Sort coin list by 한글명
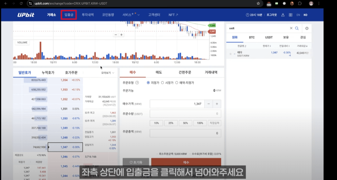The width and height of the screenshot is (337, 180). coord(242,46)
